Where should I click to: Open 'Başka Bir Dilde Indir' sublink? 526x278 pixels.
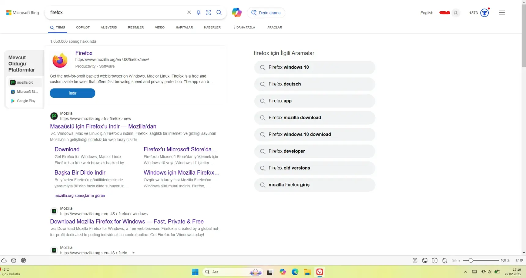pyautogui.click(x=80, y=172)
